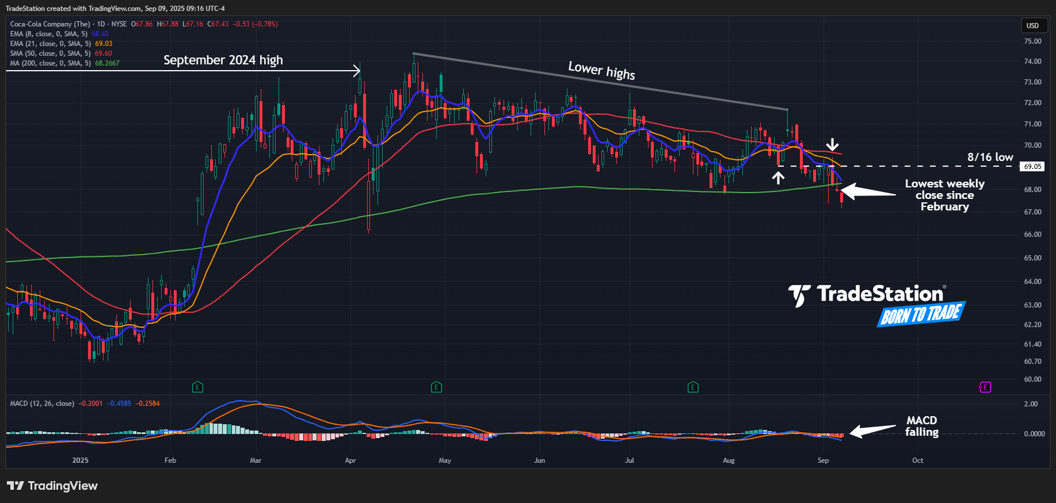Click the green earnings marker in July
The width and height of the screenshot is (1056, 503).
[693, 387]
